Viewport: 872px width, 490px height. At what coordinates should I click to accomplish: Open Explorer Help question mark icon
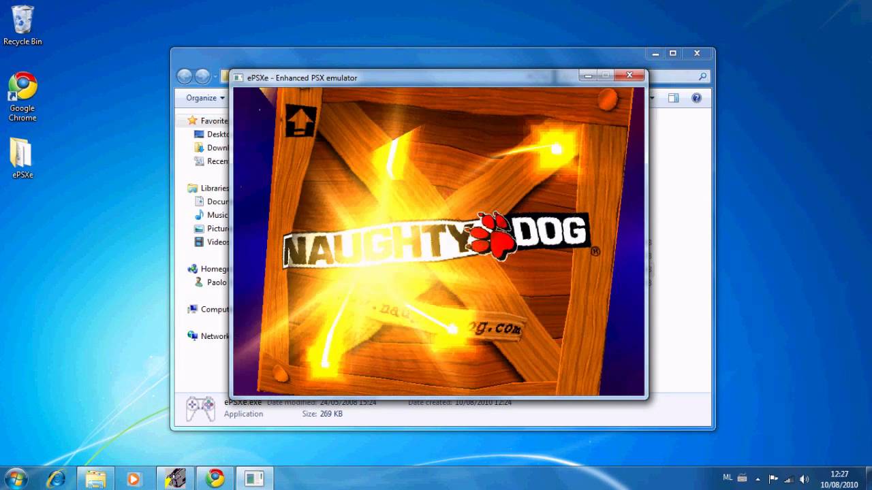[696, 98]
